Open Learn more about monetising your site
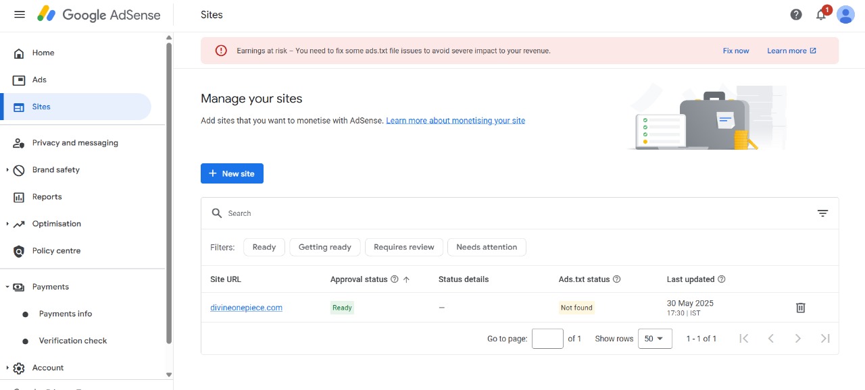This screenshot has width=865, height=390. click(455, 121)
